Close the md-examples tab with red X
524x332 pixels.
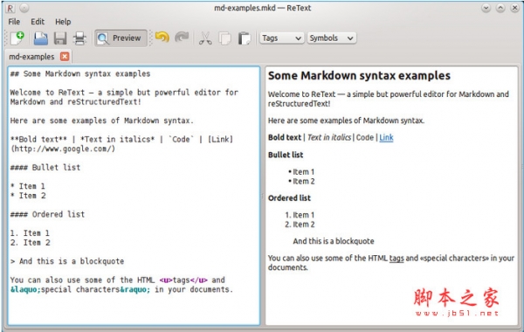coord(65,57)
